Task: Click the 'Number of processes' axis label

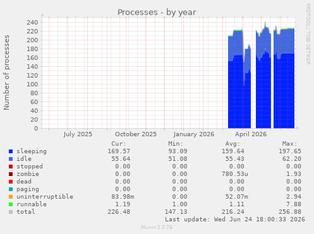Action: (x=6, y=73)
